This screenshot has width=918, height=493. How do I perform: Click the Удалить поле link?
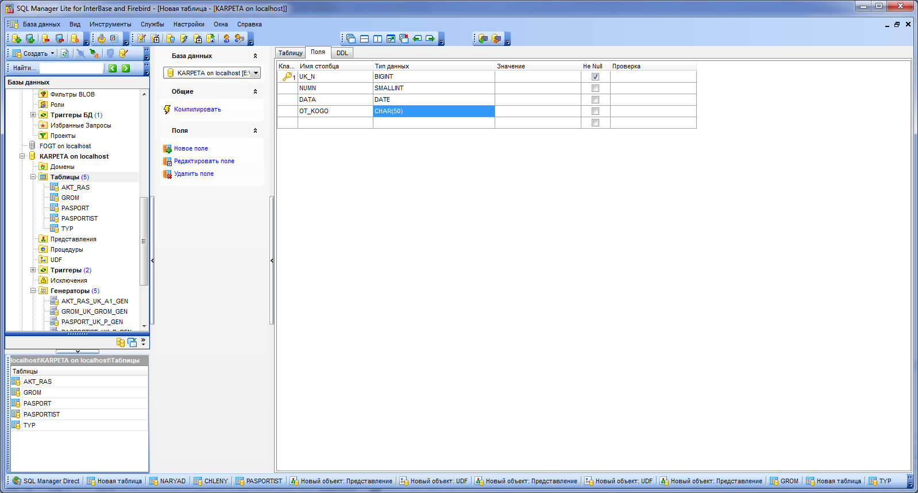tap(194, 174)
